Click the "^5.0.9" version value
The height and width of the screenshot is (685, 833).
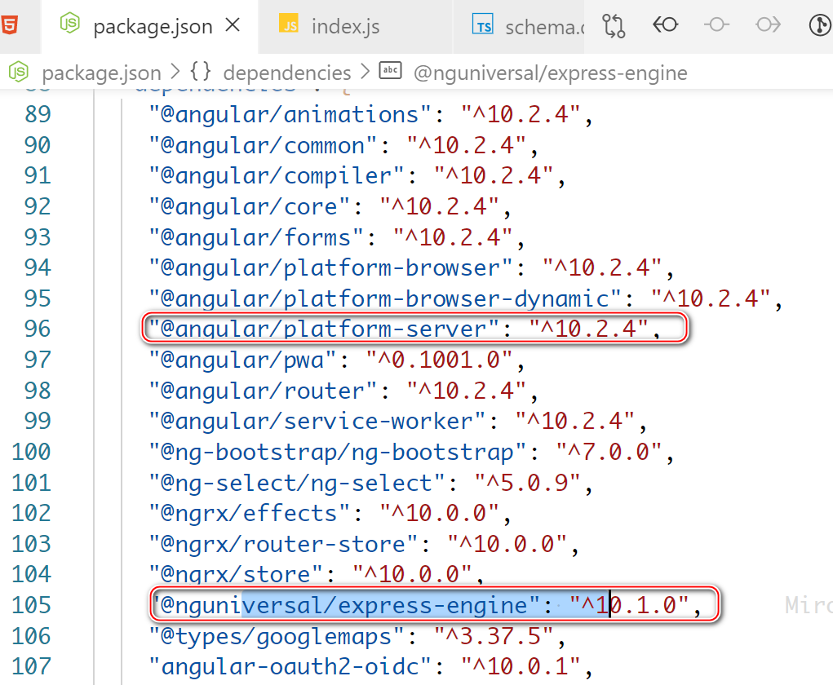(x=528, y=483)
